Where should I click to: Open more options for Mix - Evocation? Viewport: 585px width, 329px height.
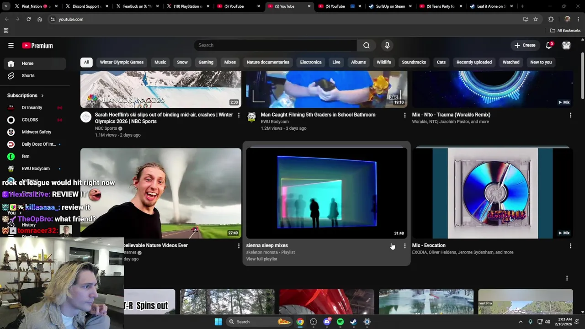coord(570,246)
